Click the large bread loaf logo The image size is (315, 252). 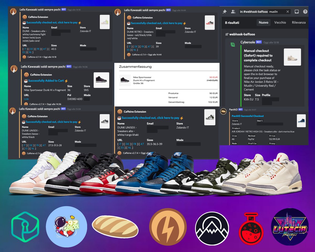[115, 227]
